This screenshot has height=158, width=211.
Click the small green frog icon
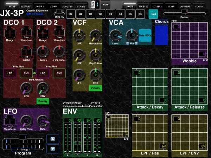click(34, 73)
